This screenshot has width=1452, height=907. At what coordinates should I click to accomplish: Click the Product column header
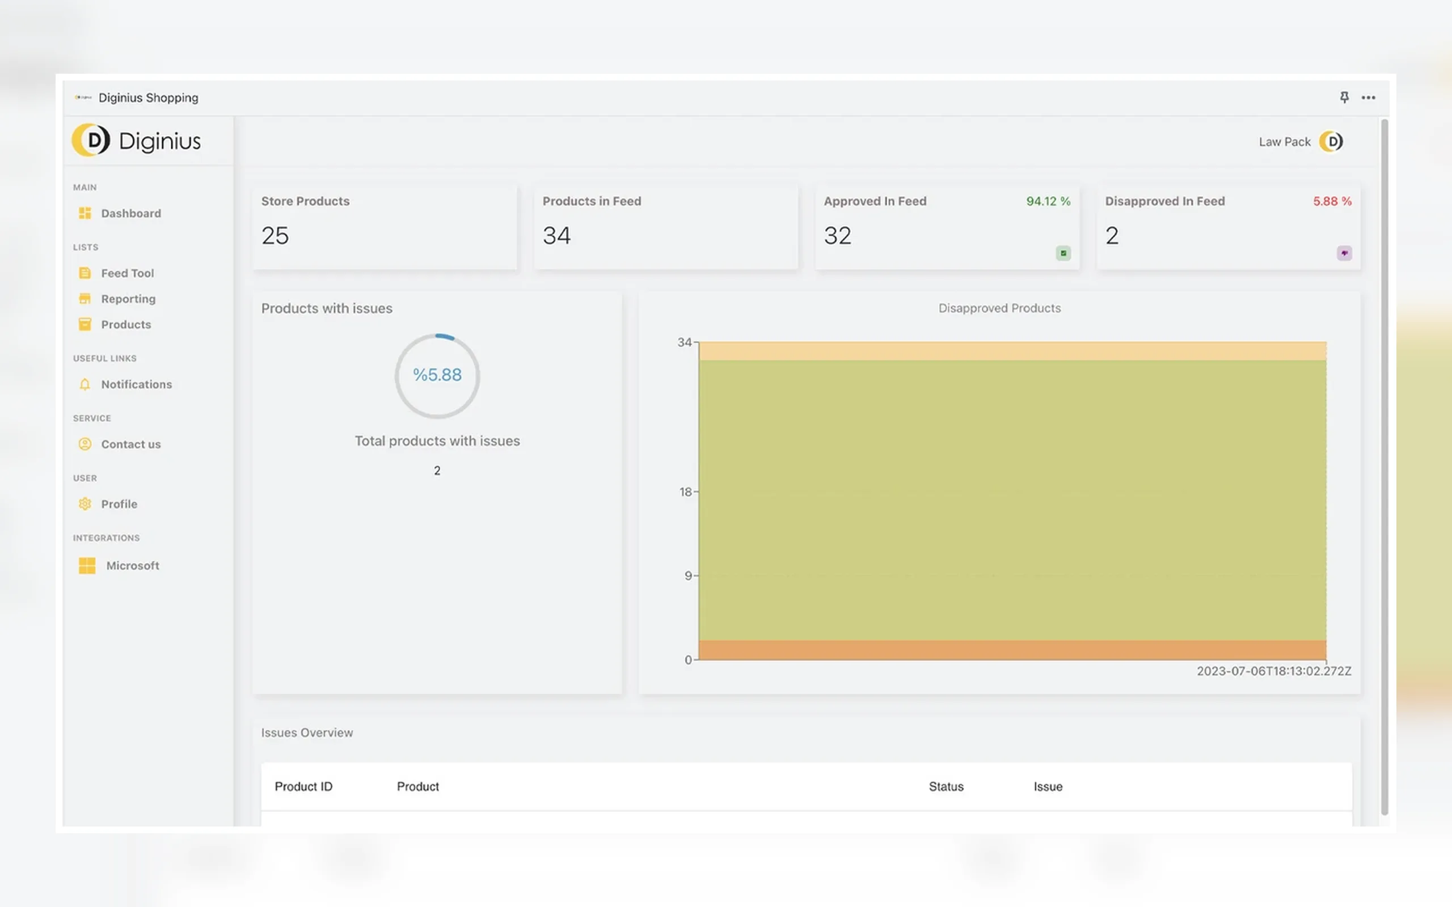coord(417,786)
